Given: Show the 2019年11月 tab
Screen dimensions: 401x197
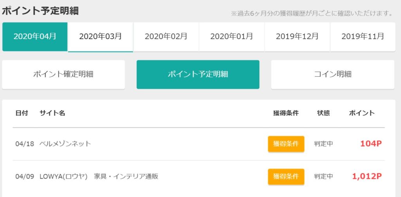Looking at the screenshot, I should [x=363, y=37].
